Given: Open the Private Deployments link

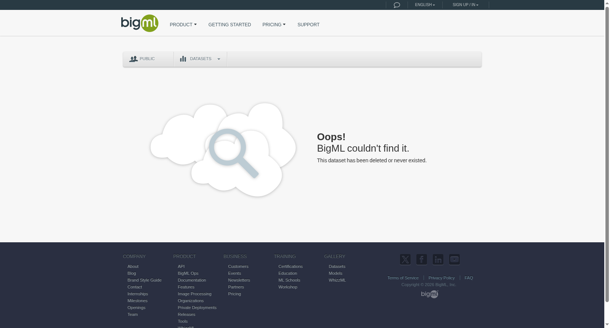Looking at the screenshot, I should (197, 308).
